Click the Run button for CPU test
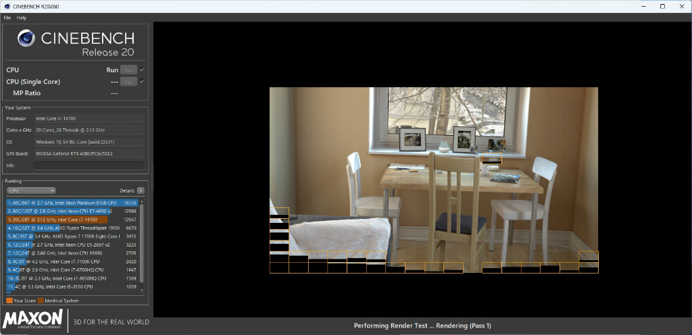692x335 pixels. [x=128, y=70]
